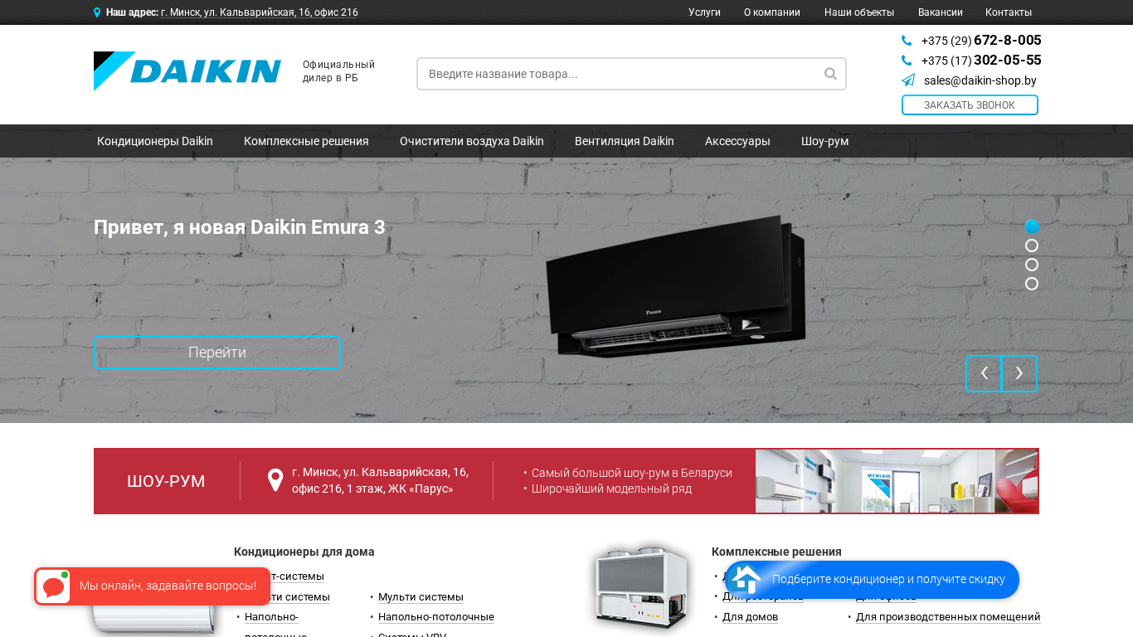Click Самый большой шоу-рум в Беларуси text
This screenshot has height=637, width=1133.
(632, 473)
